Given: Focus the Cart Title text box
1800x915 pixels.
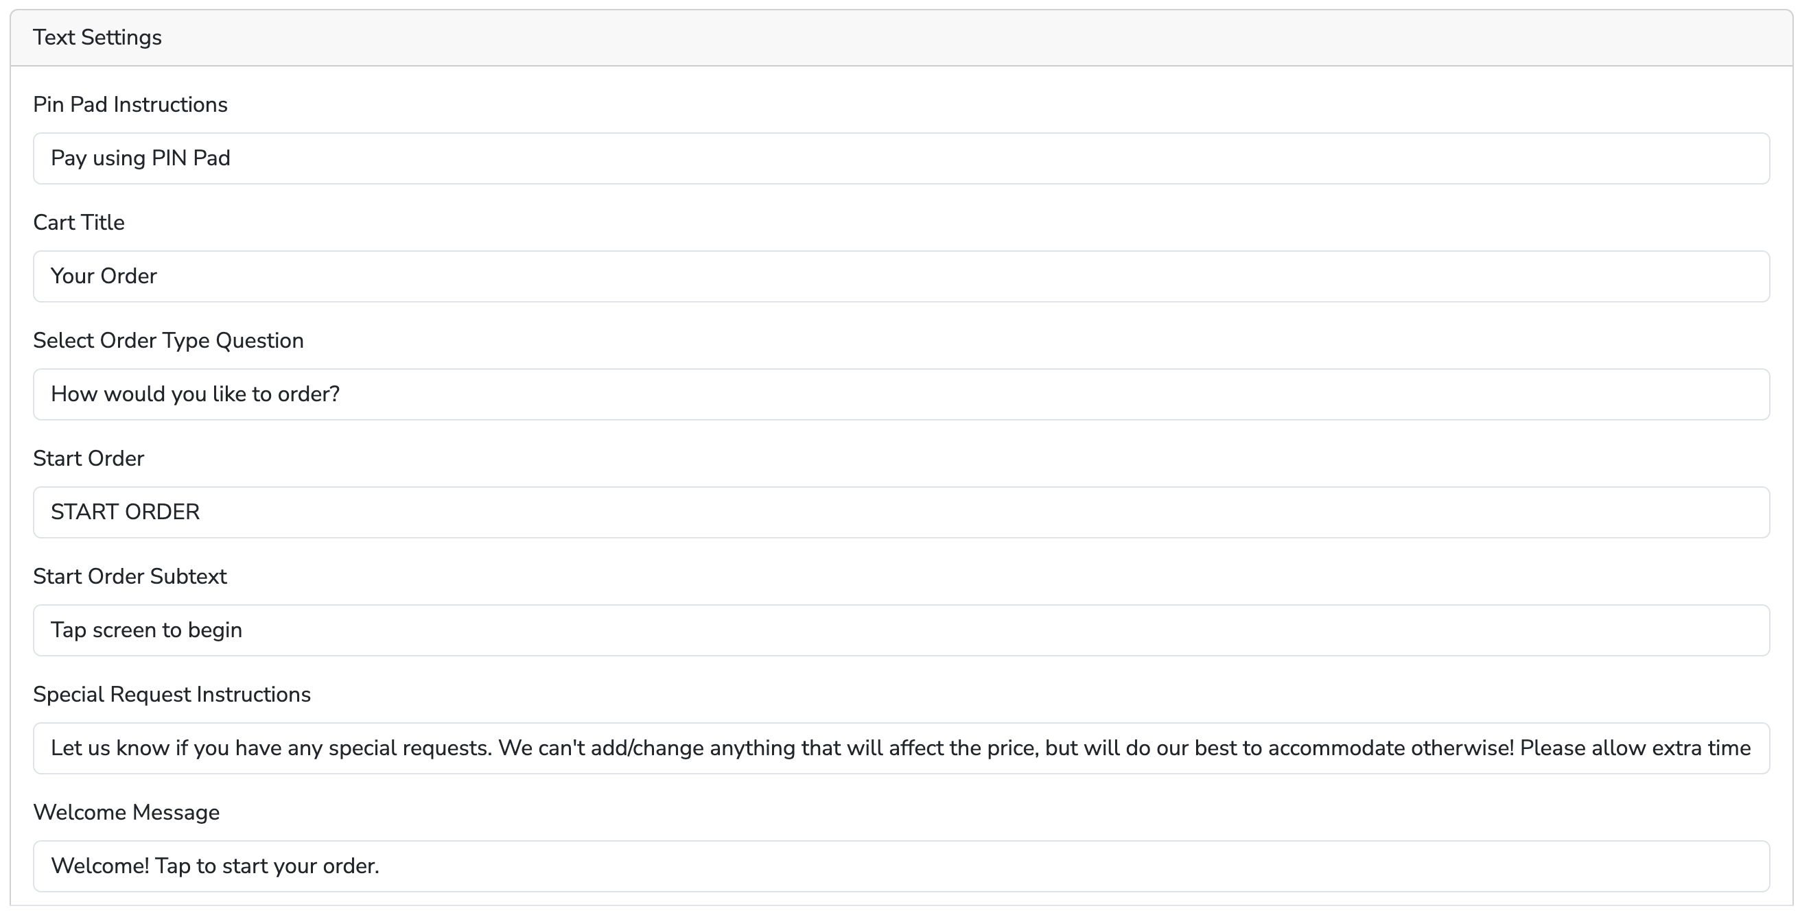Looking at the screenshot, I should (x=900, y=276).
